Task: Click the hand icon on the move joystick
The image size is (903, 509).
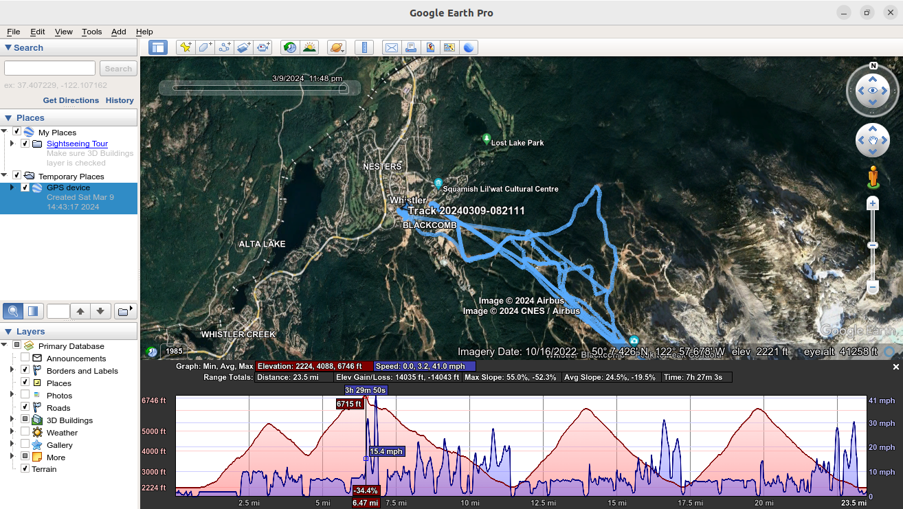Action: [x=873, y=141]
